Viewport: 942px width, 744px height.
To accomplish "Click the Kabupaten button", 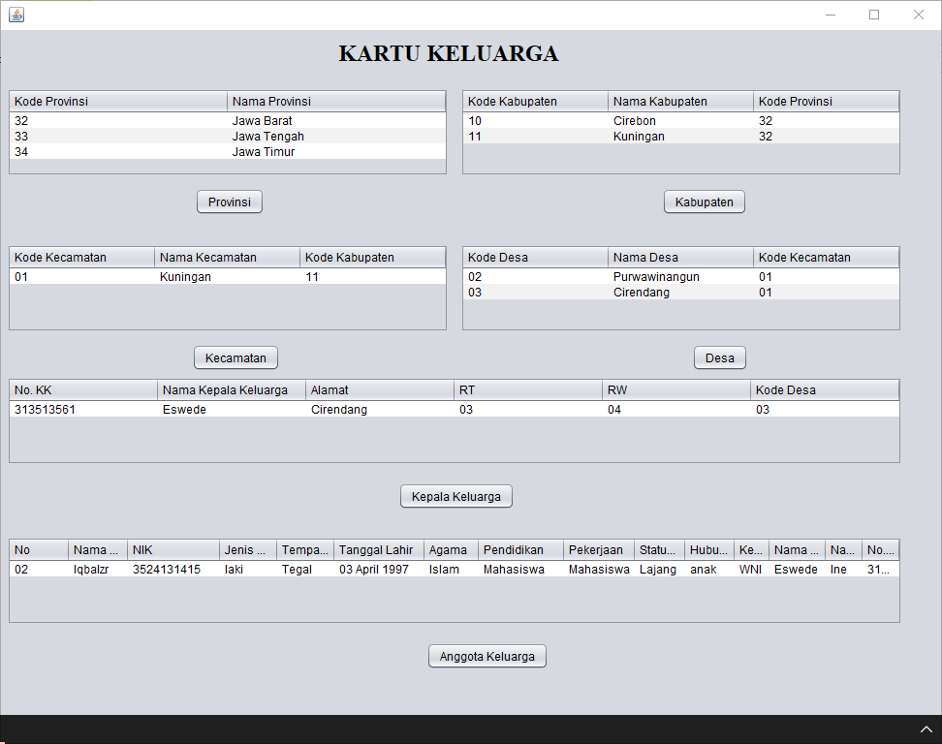I will pyautogui.click(x=704, y=201).
